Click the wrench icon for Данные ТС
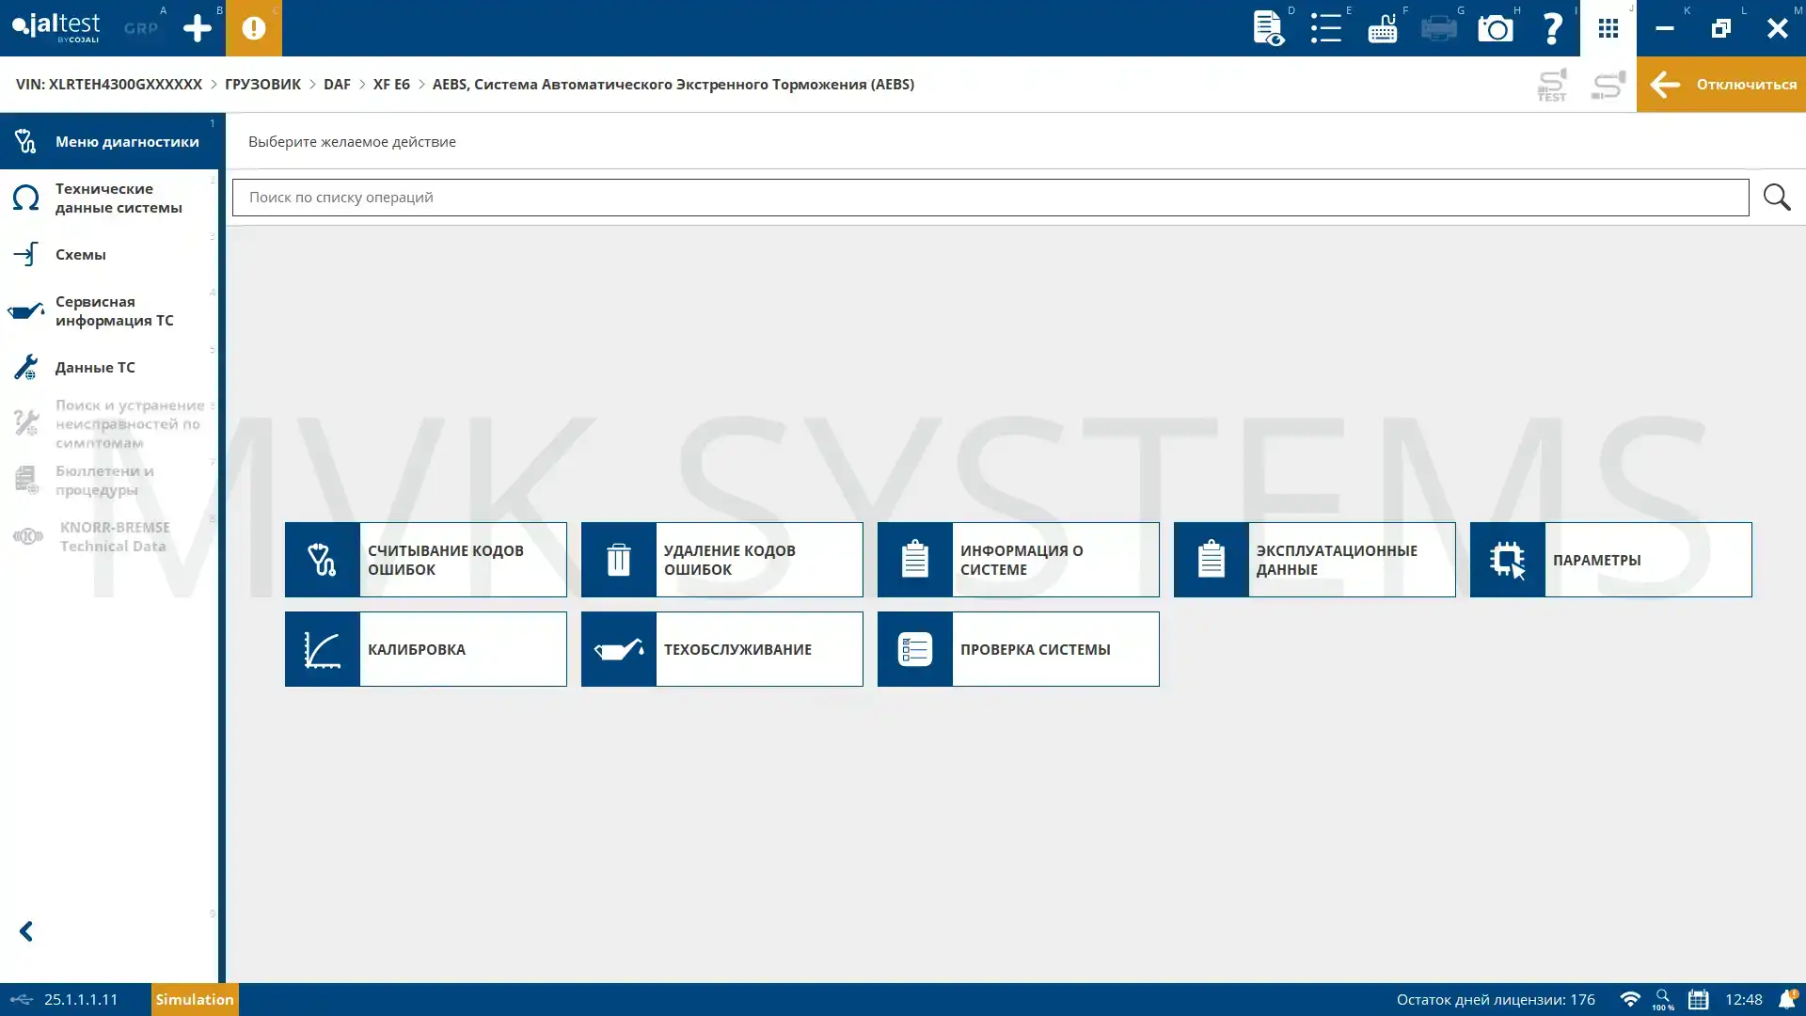1806x1016 pixels. 25,367
